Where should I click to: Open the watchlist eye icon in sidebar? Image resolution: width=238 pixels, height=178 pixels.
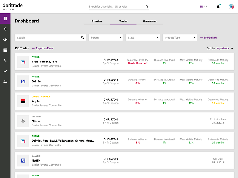pyautogui.click(x=5, y=39)
